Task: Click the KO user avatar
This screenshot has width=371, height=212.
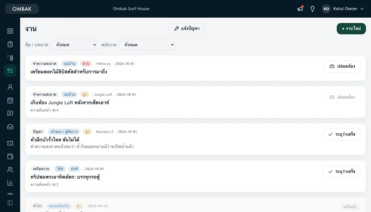Action: [326, 9]
